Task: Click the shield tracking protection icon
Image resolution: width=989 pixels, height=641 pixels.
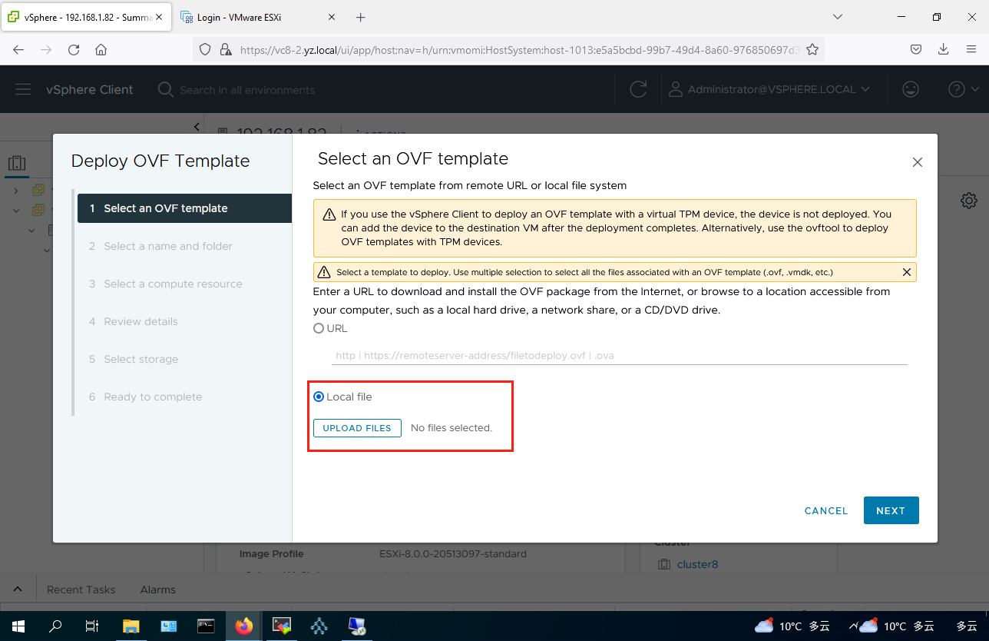Action: (205, 49)
